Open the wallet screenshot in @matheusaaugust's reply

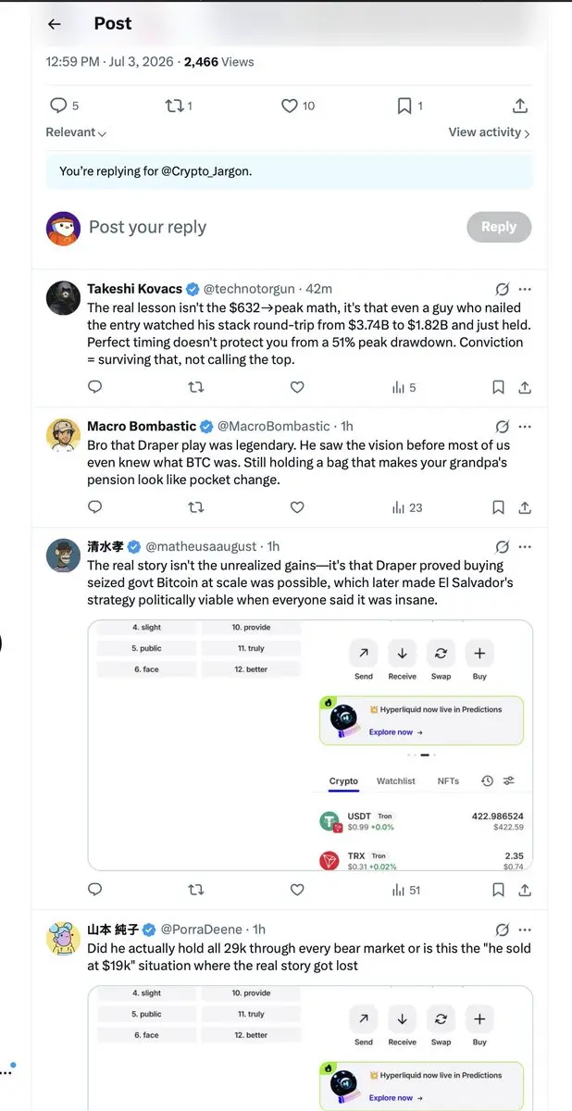(x=310, y=744)
